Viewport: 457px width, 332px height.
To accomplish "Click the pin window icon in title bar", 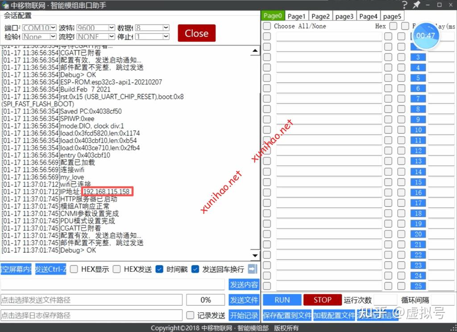I will pyautogui.click(x=416, y=5).
